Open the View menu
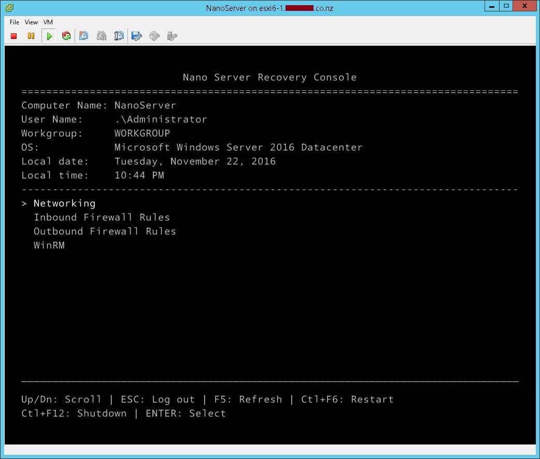The image size is (540, 459). (x=31, y=22)
